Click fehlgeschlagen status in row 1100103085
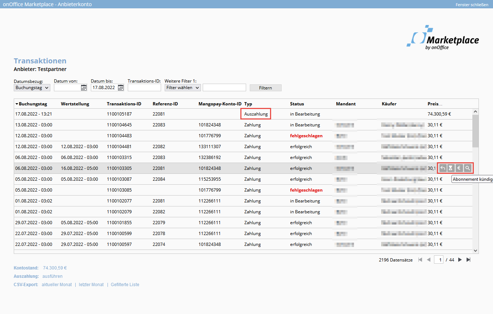Screen dimensions: 493x314 [x=306, y=190]
